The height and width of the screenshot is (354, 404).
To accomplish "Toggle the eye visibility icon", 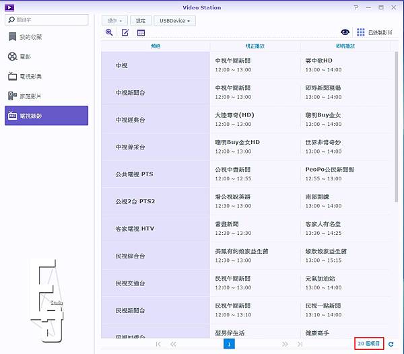I will pos(345,32).
